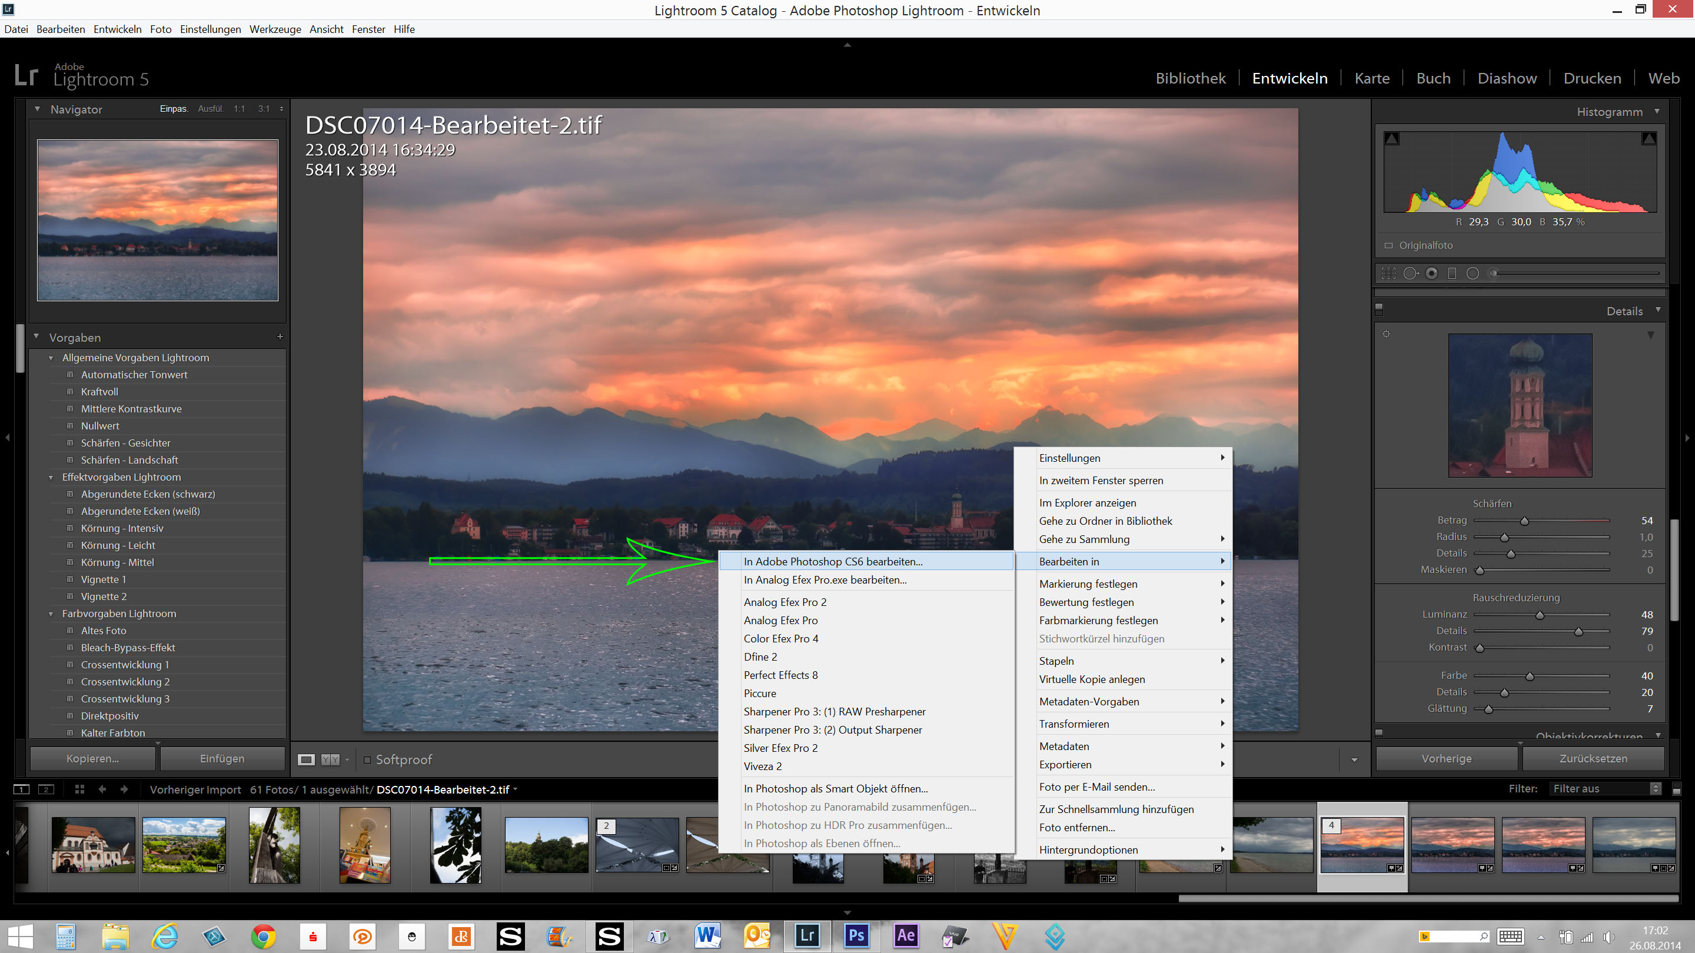This screenshot has width=1695, height=953.
Task: Adjust the Schärfen Betrag slider
Action: click(1524, 521)
